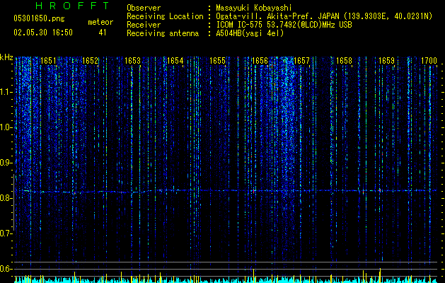Click the 1.1 kHz axis label
This screenshot has width=445, height=283.
point(6,92)
